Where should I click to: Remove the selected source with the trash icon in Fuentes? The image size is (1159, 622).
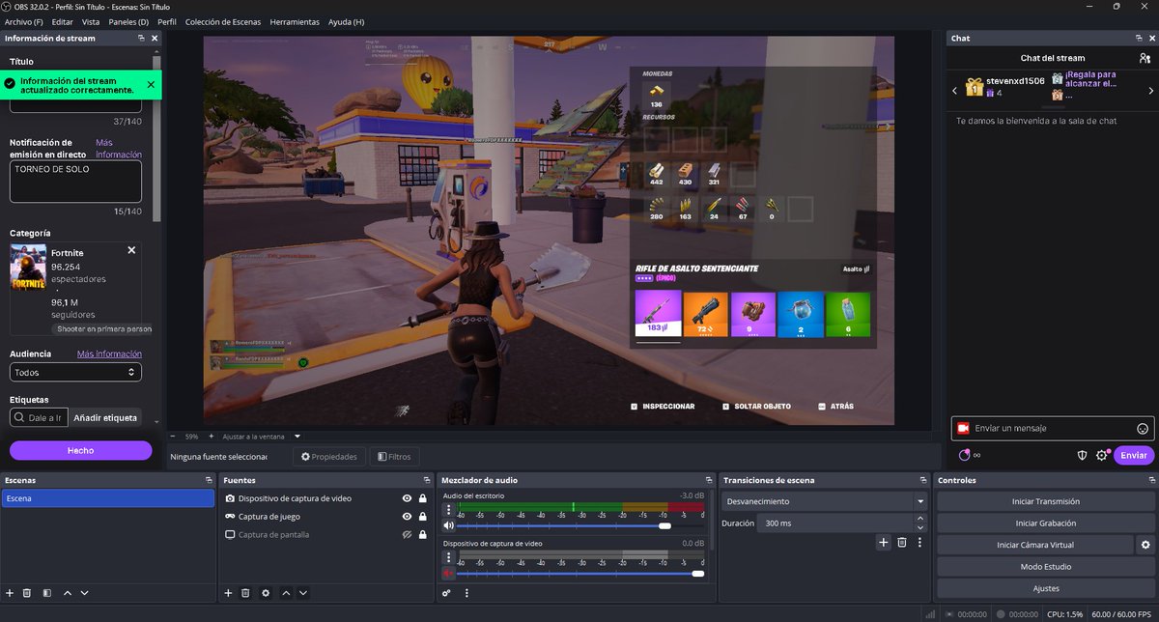tap(245, 593)
